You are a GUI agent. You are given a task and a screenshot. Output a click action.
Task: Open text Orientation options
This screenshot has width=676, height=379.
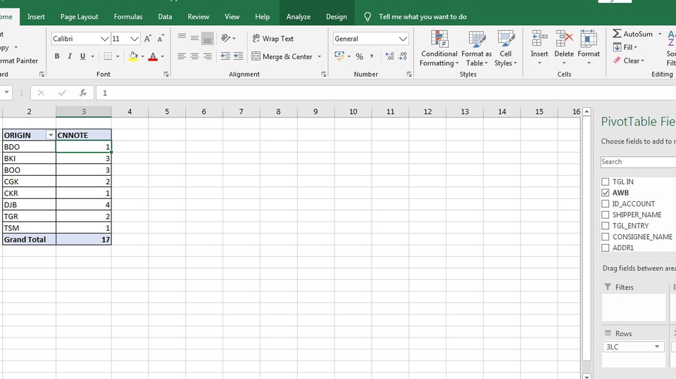228,39
